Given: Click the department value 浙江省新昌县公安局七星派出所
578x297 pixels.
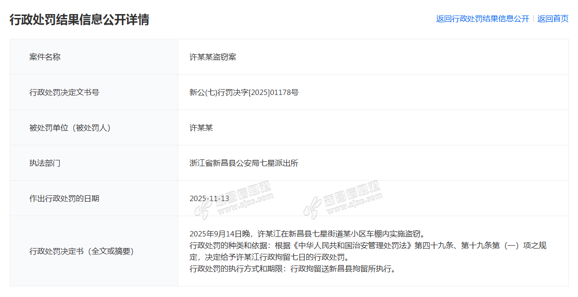Looking at the screenshot, I should [244, 163].
